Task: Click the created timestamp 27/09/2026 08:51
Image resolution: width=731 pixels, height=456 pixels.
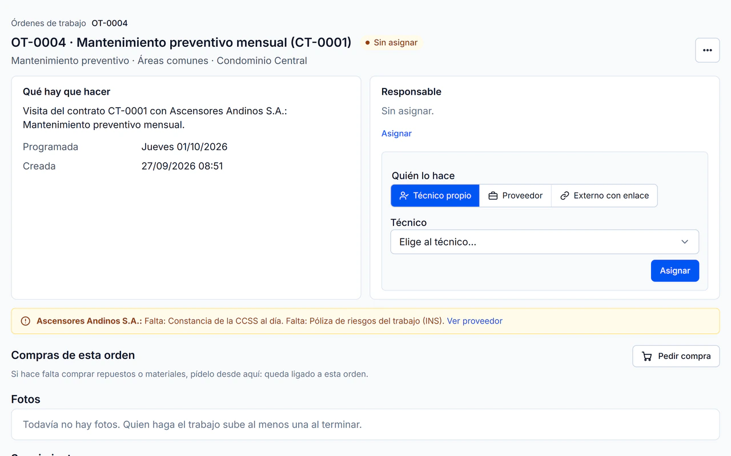Action: 182,166
